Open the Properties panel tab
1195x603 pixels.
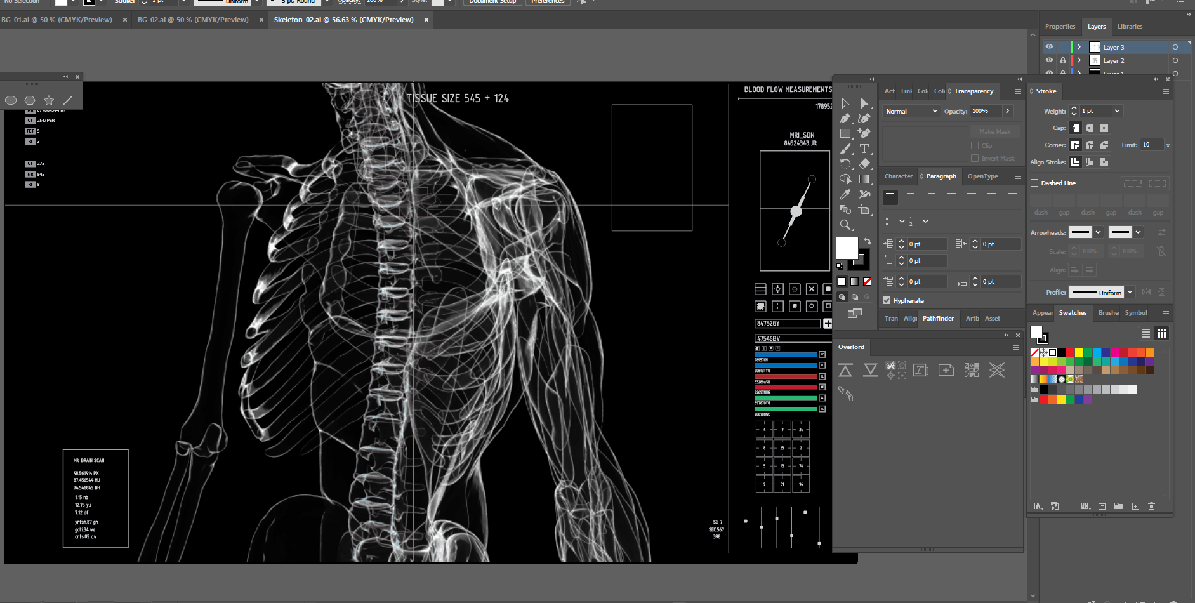click(x=1060, y=27)
